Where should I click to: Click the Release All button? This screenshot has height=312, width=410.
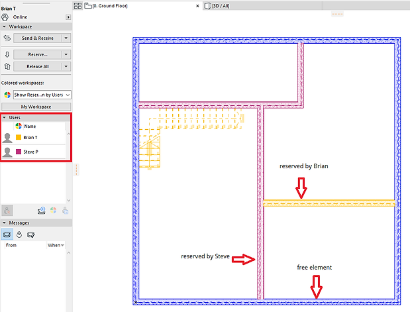click(x=37, y=66)
